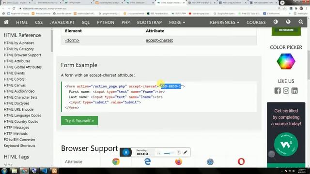Open PX to EM Converter link
Screen dimensions: 310x174
19,140
